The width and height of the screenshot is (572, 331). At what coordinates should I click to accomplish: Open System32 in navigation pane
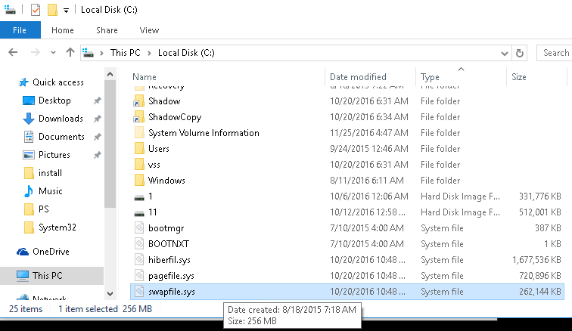click(x=58, y=227)
